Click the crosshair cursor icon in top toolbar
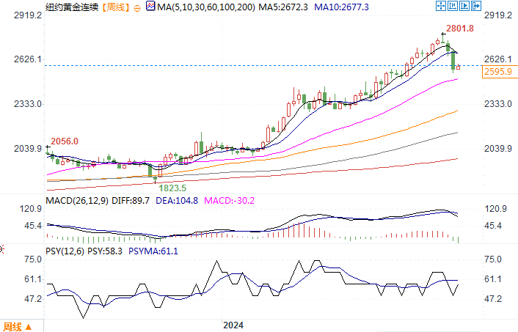The height and width of the screenshot is (332, 518). tap(441, 6)
